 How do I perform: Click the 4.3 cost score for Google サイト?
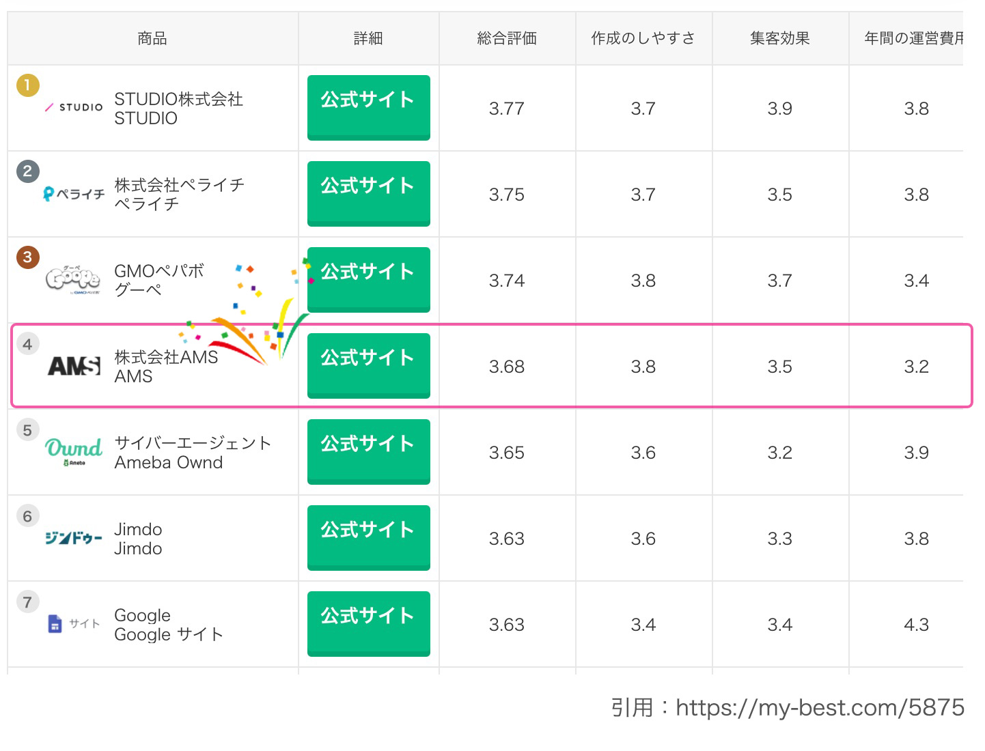tap(917, 625)
